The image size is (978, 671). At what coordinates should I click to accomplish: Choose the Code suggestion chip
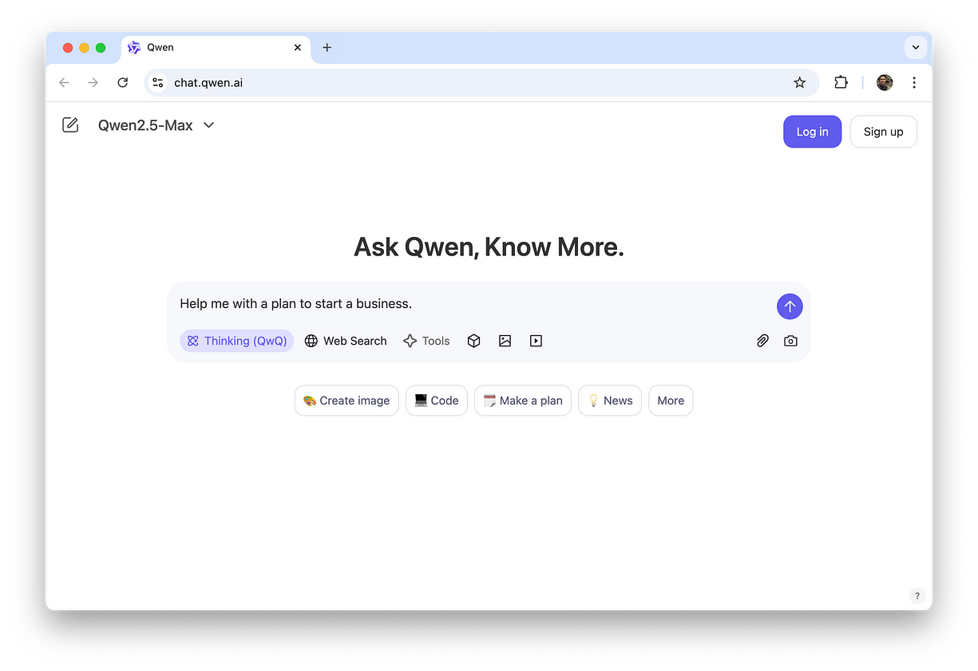(437, 401)
